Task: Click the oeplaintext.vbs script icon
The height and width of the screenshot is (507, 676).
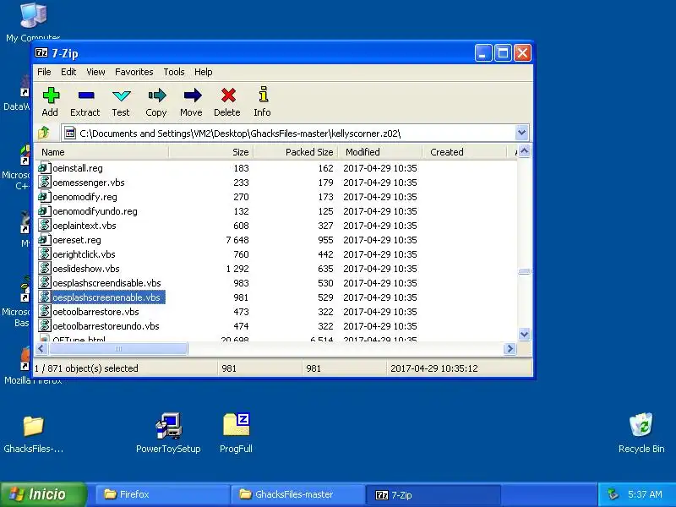Action: click(44, 225)
